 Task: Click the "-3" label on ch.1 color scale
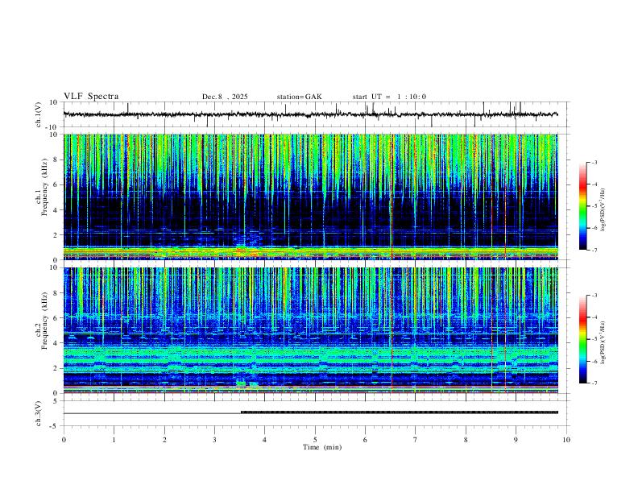coord(594,162)
